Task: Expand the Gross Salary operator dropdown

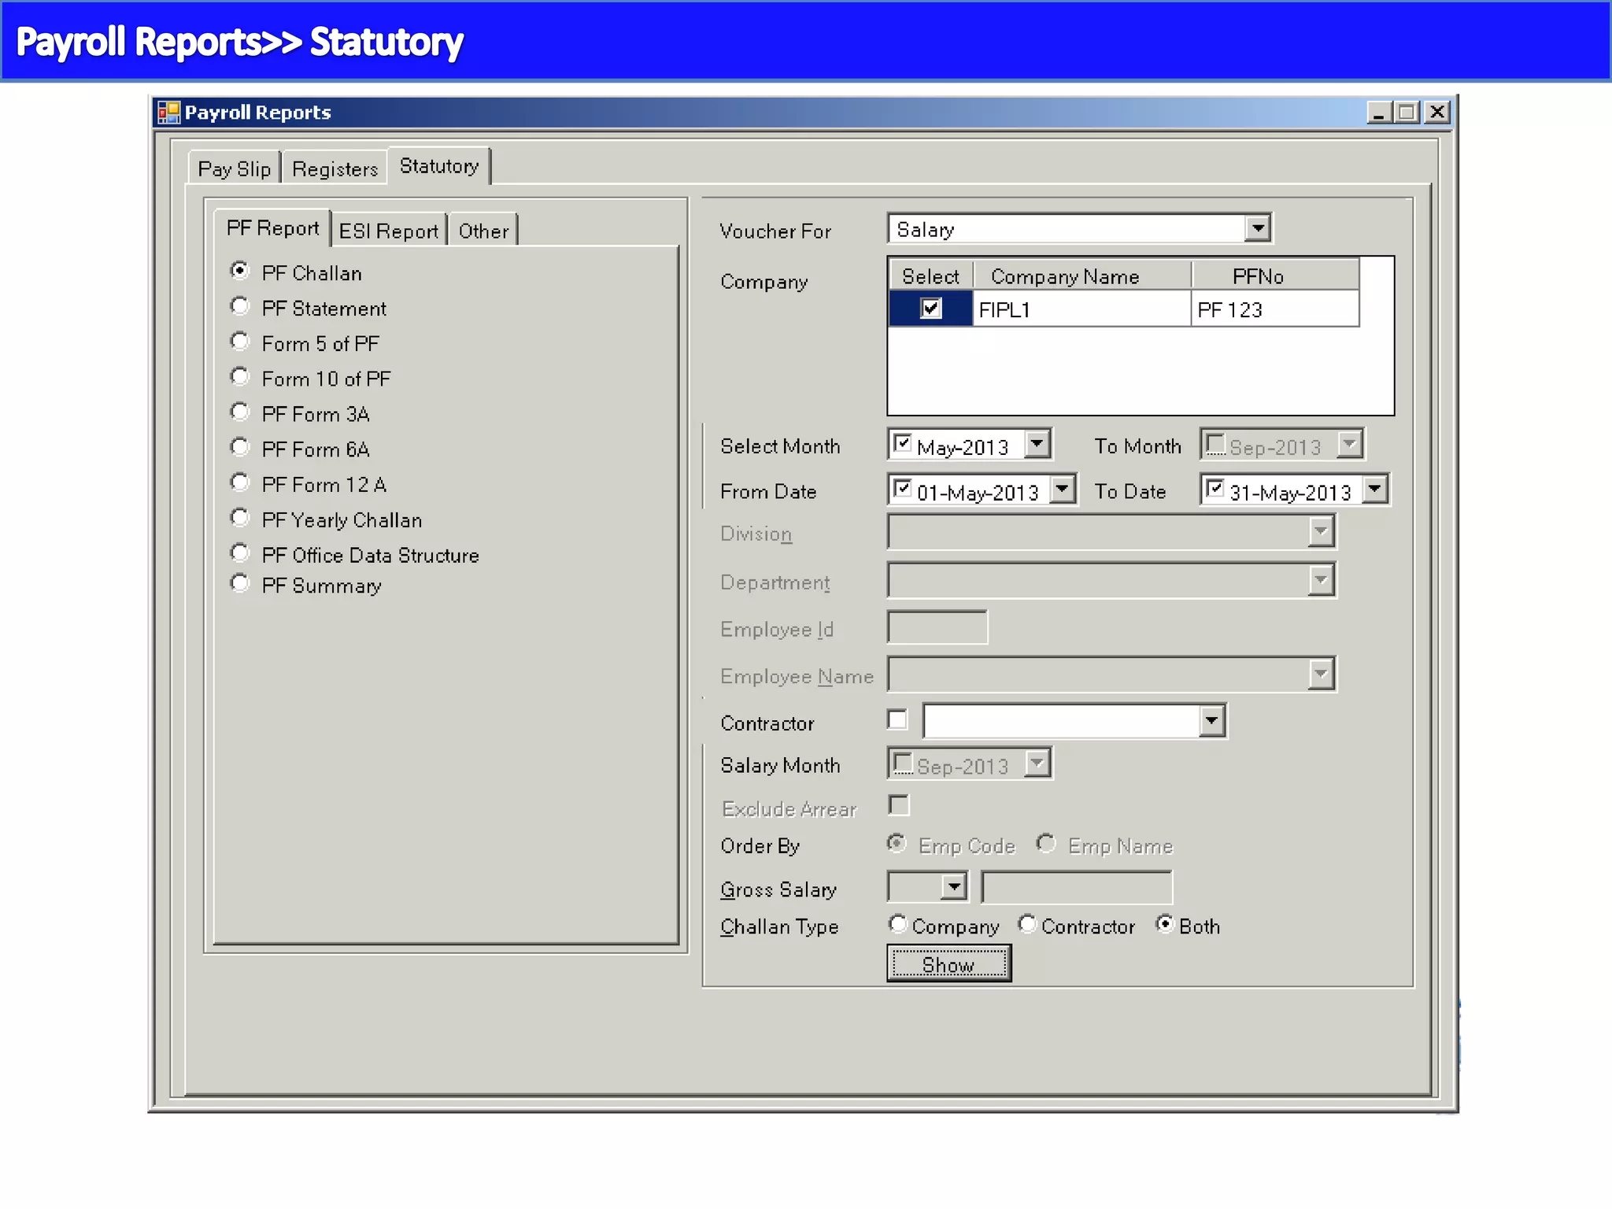Action: coord(953,888)
